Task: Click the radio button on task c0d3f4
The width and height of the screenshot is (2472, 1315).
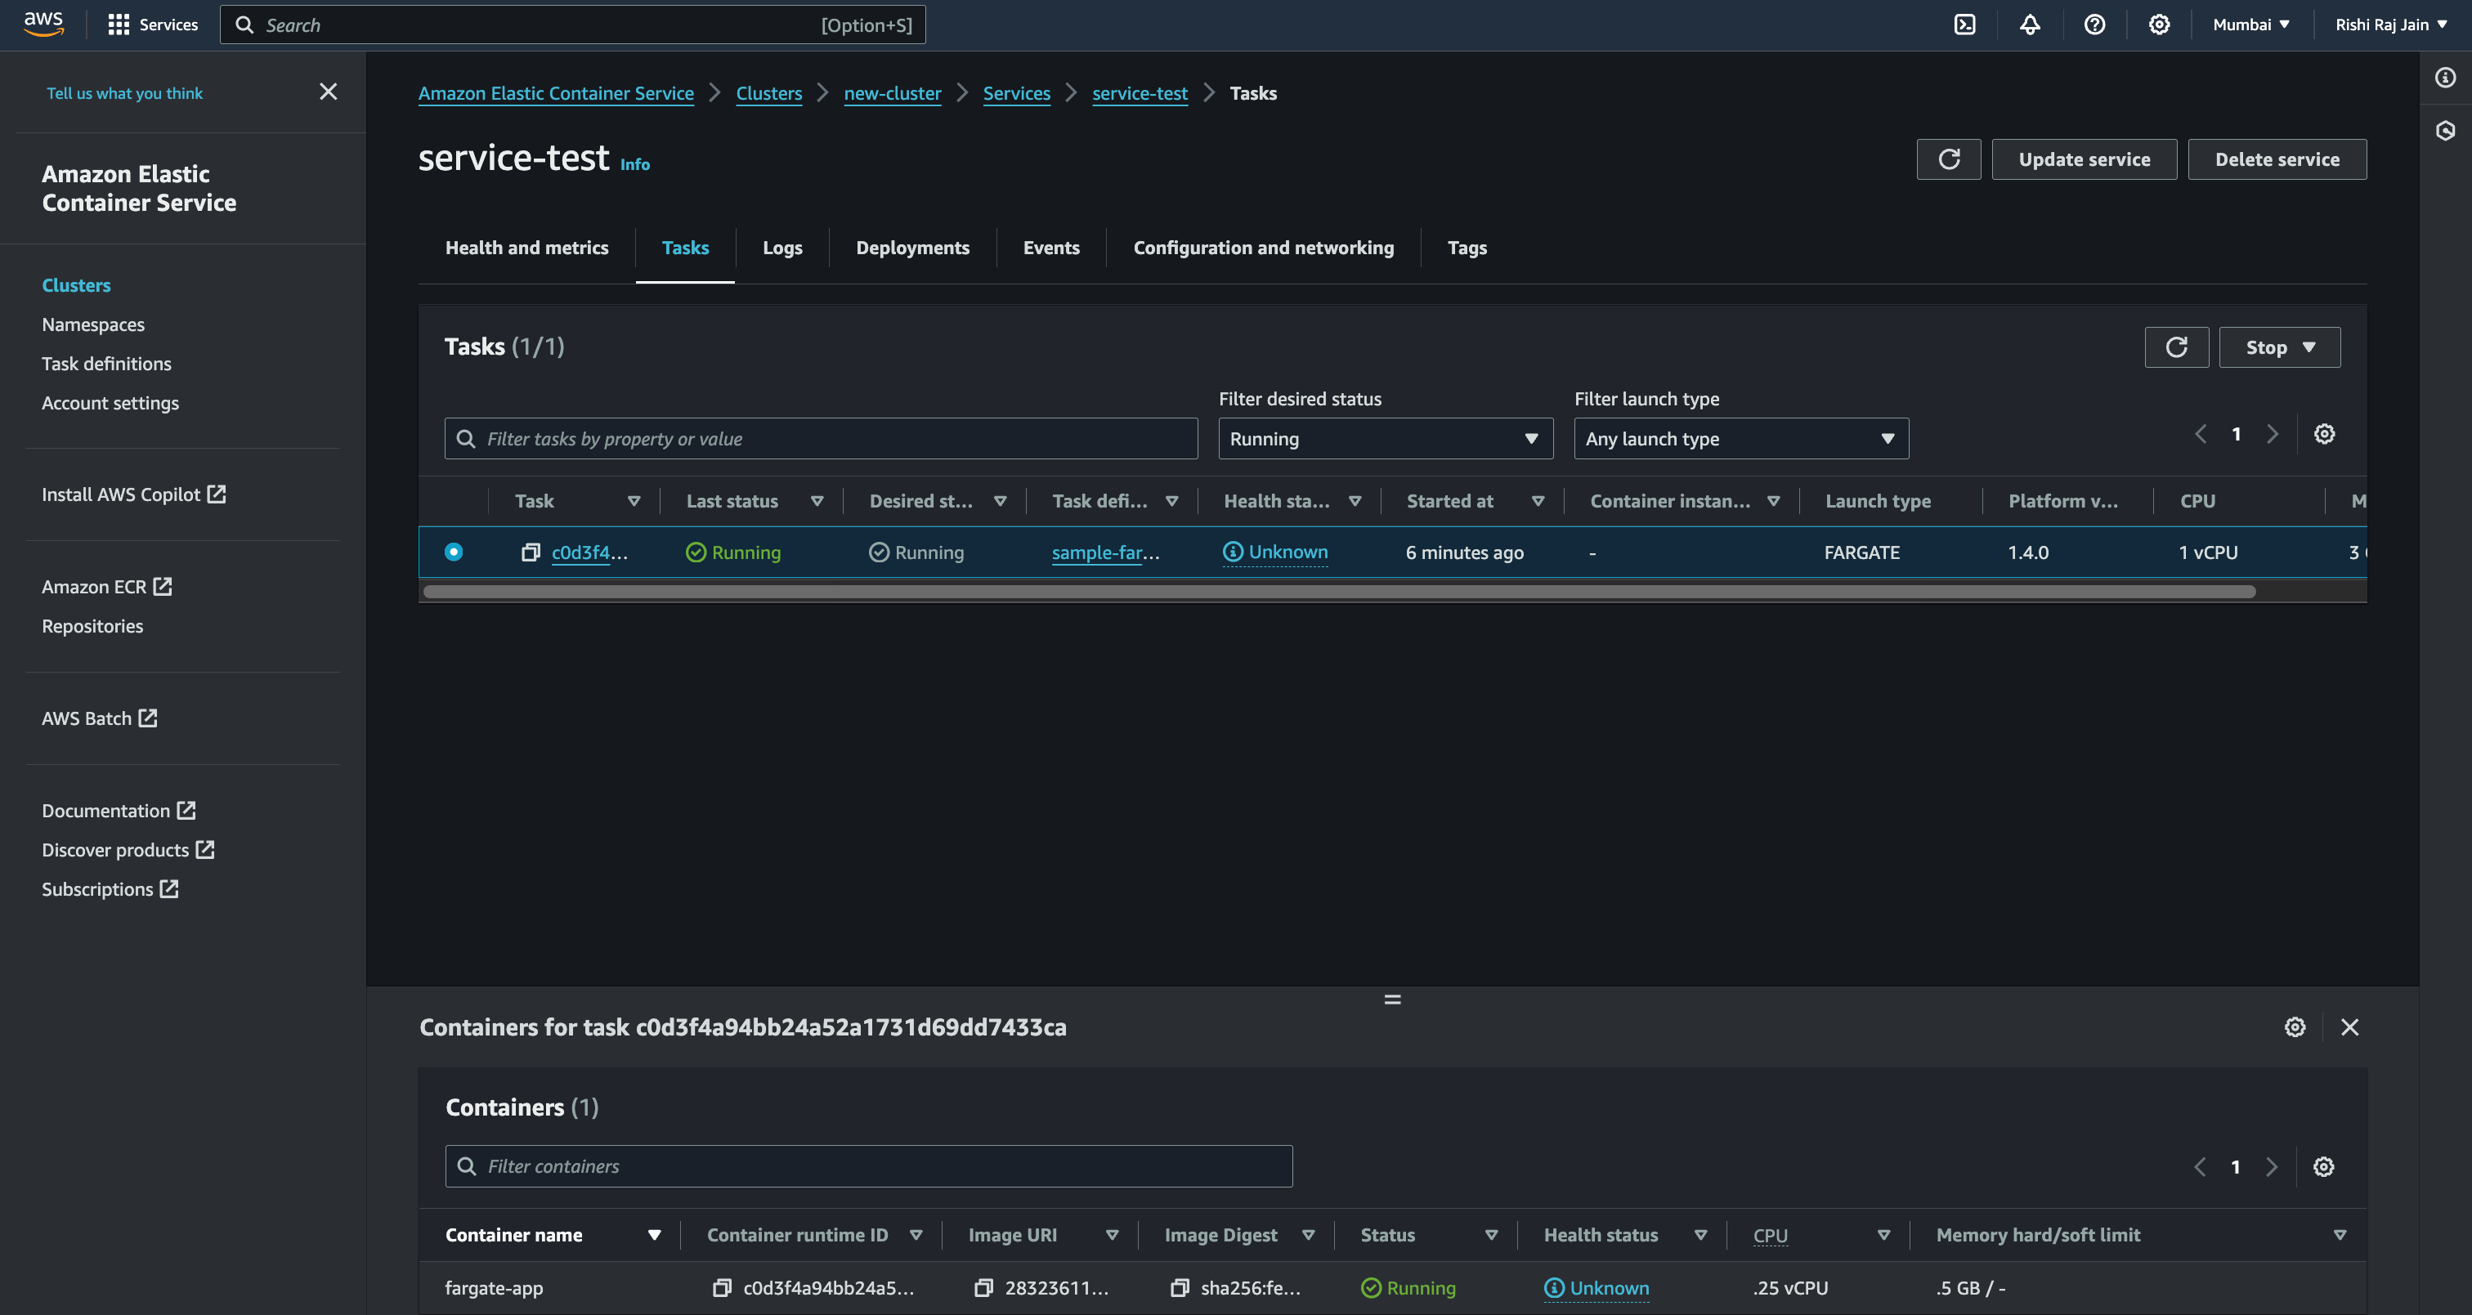Action: (453, 551)
